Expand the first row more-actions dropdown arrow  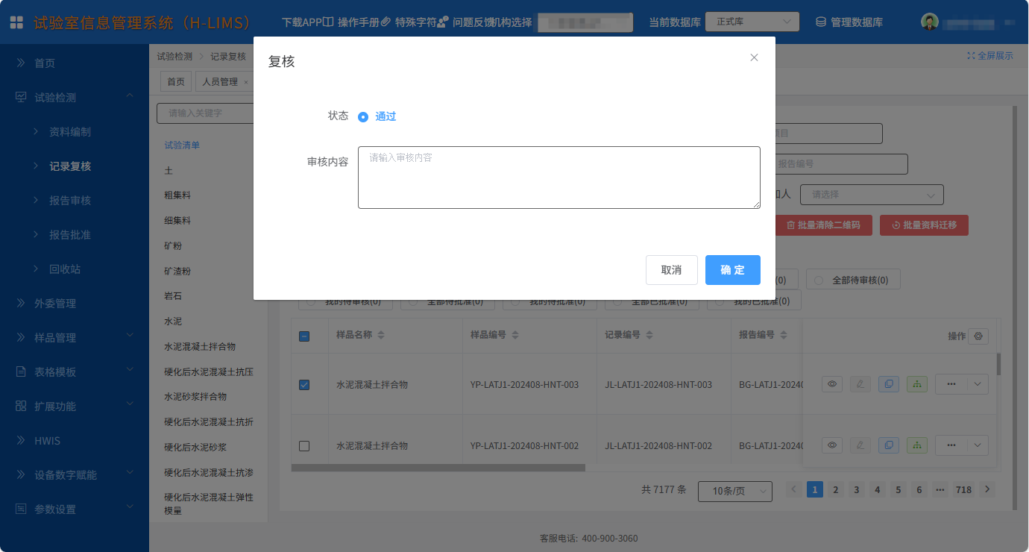pyautogui.click(x=978, y=384)
